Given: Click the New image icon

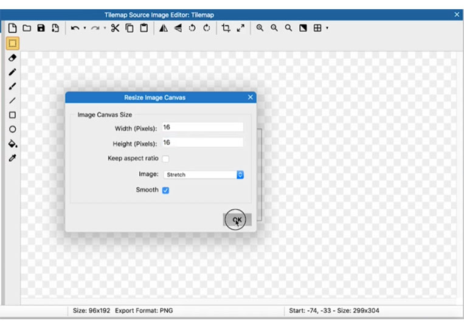Looking at the screenshot, I should point(12,28).
